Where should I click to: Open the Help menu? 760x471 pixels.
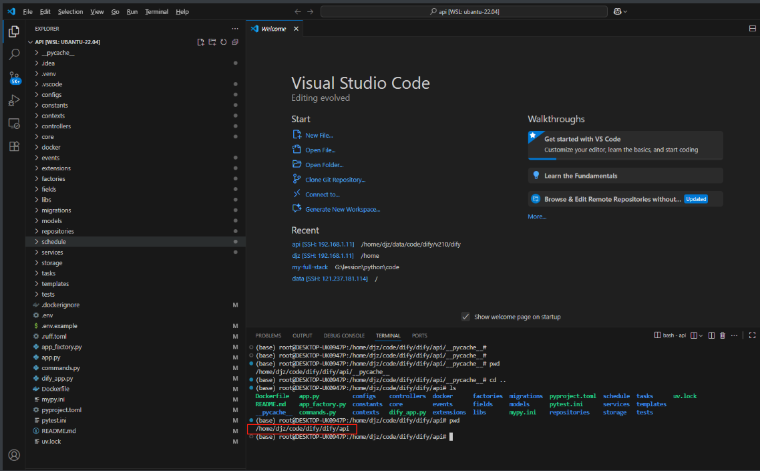[x=182, y=11]
